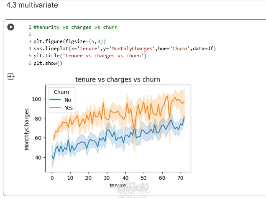Click the chart title in the output plot
The height and width of the screenshot is (199, 266).
pos(118,79)
